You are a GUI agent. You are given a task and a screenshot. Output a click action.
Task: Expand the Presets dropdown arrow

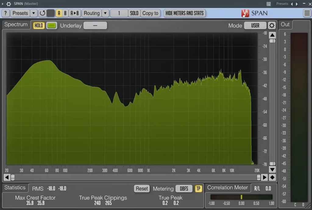coord(34,13)
